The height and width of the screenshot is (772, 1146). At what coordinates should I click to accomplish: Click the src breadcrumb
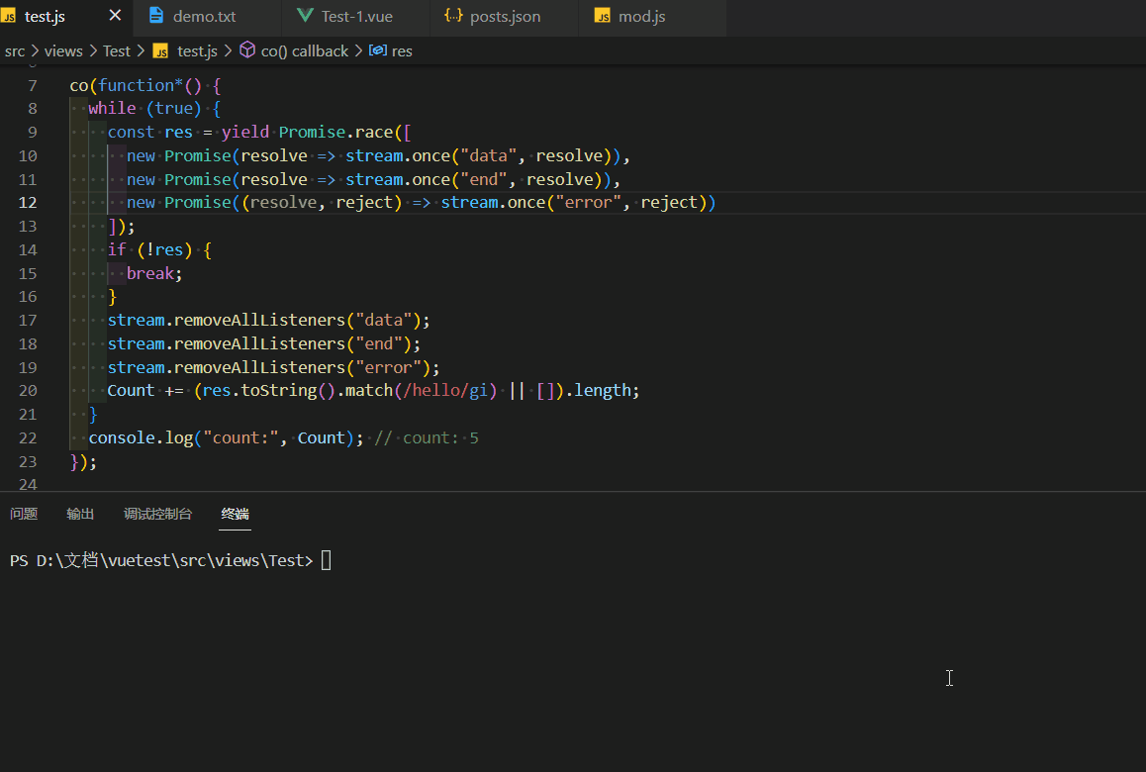pyautogui.click(x=15, y=51)
